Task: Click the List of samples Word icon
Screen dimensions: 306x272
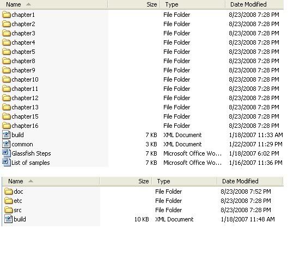Action: click(x=7, y=162)
